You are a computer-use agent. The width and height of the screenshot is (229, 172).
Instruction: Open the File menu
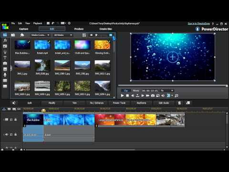(x=13, y=23)
